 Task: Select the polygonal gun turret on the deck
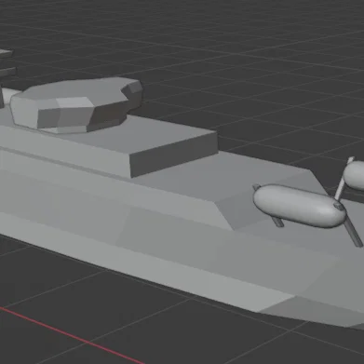point(76,104)
